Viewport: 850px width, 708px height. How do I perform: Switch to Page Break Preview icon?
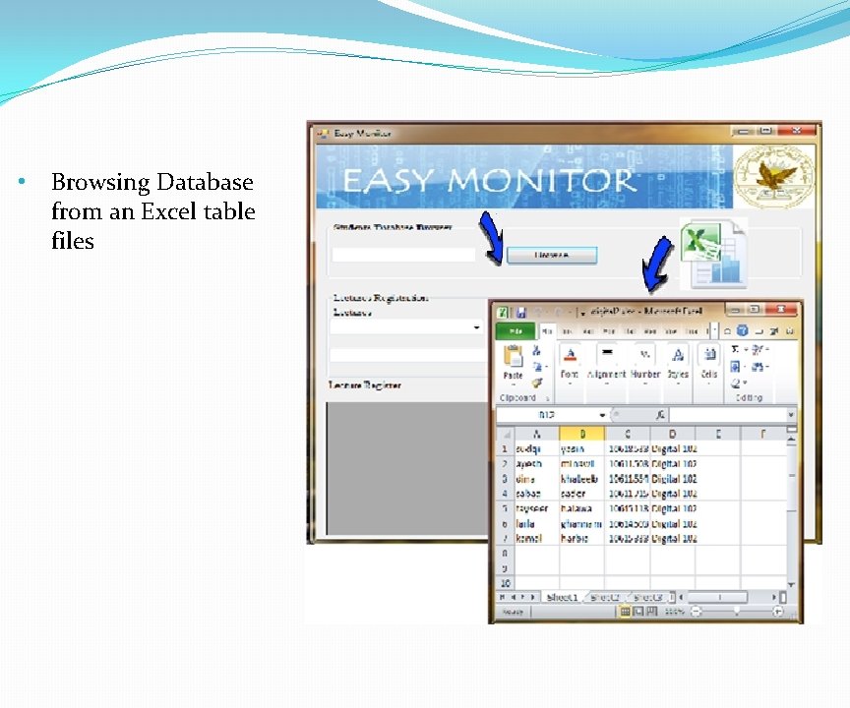[652, 612]
